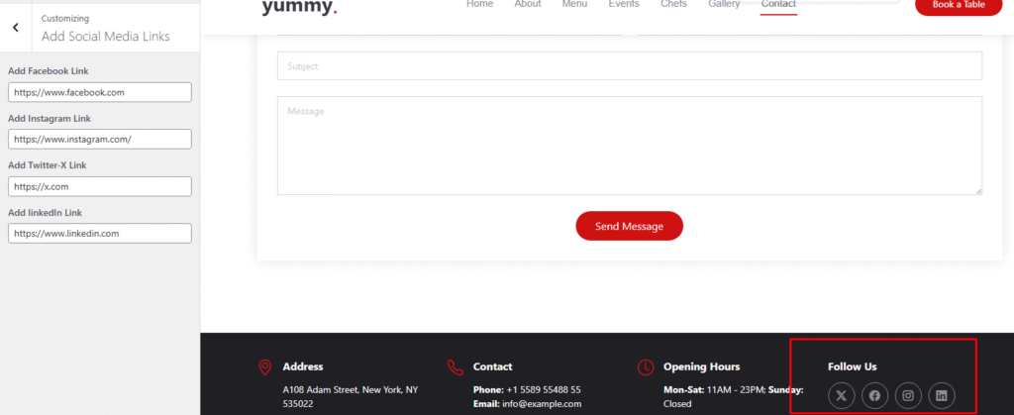Click the 'Add Social Media Links' heading
The image size is (1014, 415).
(105, 37)
